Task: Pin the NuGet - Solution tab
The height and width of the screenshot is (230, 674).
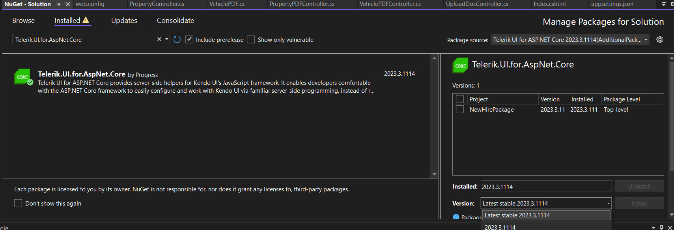Action: [59, 4]
